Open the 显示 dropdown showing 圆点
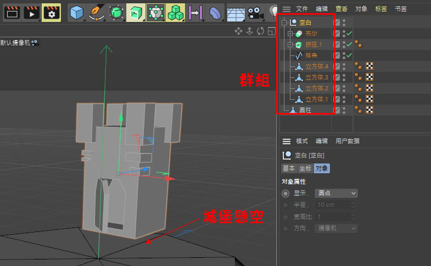The image size is (431, 266). pyautogui.click(x=336, y=193)
